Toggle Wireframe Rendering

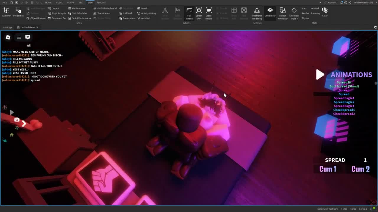(x=257, y=13)
